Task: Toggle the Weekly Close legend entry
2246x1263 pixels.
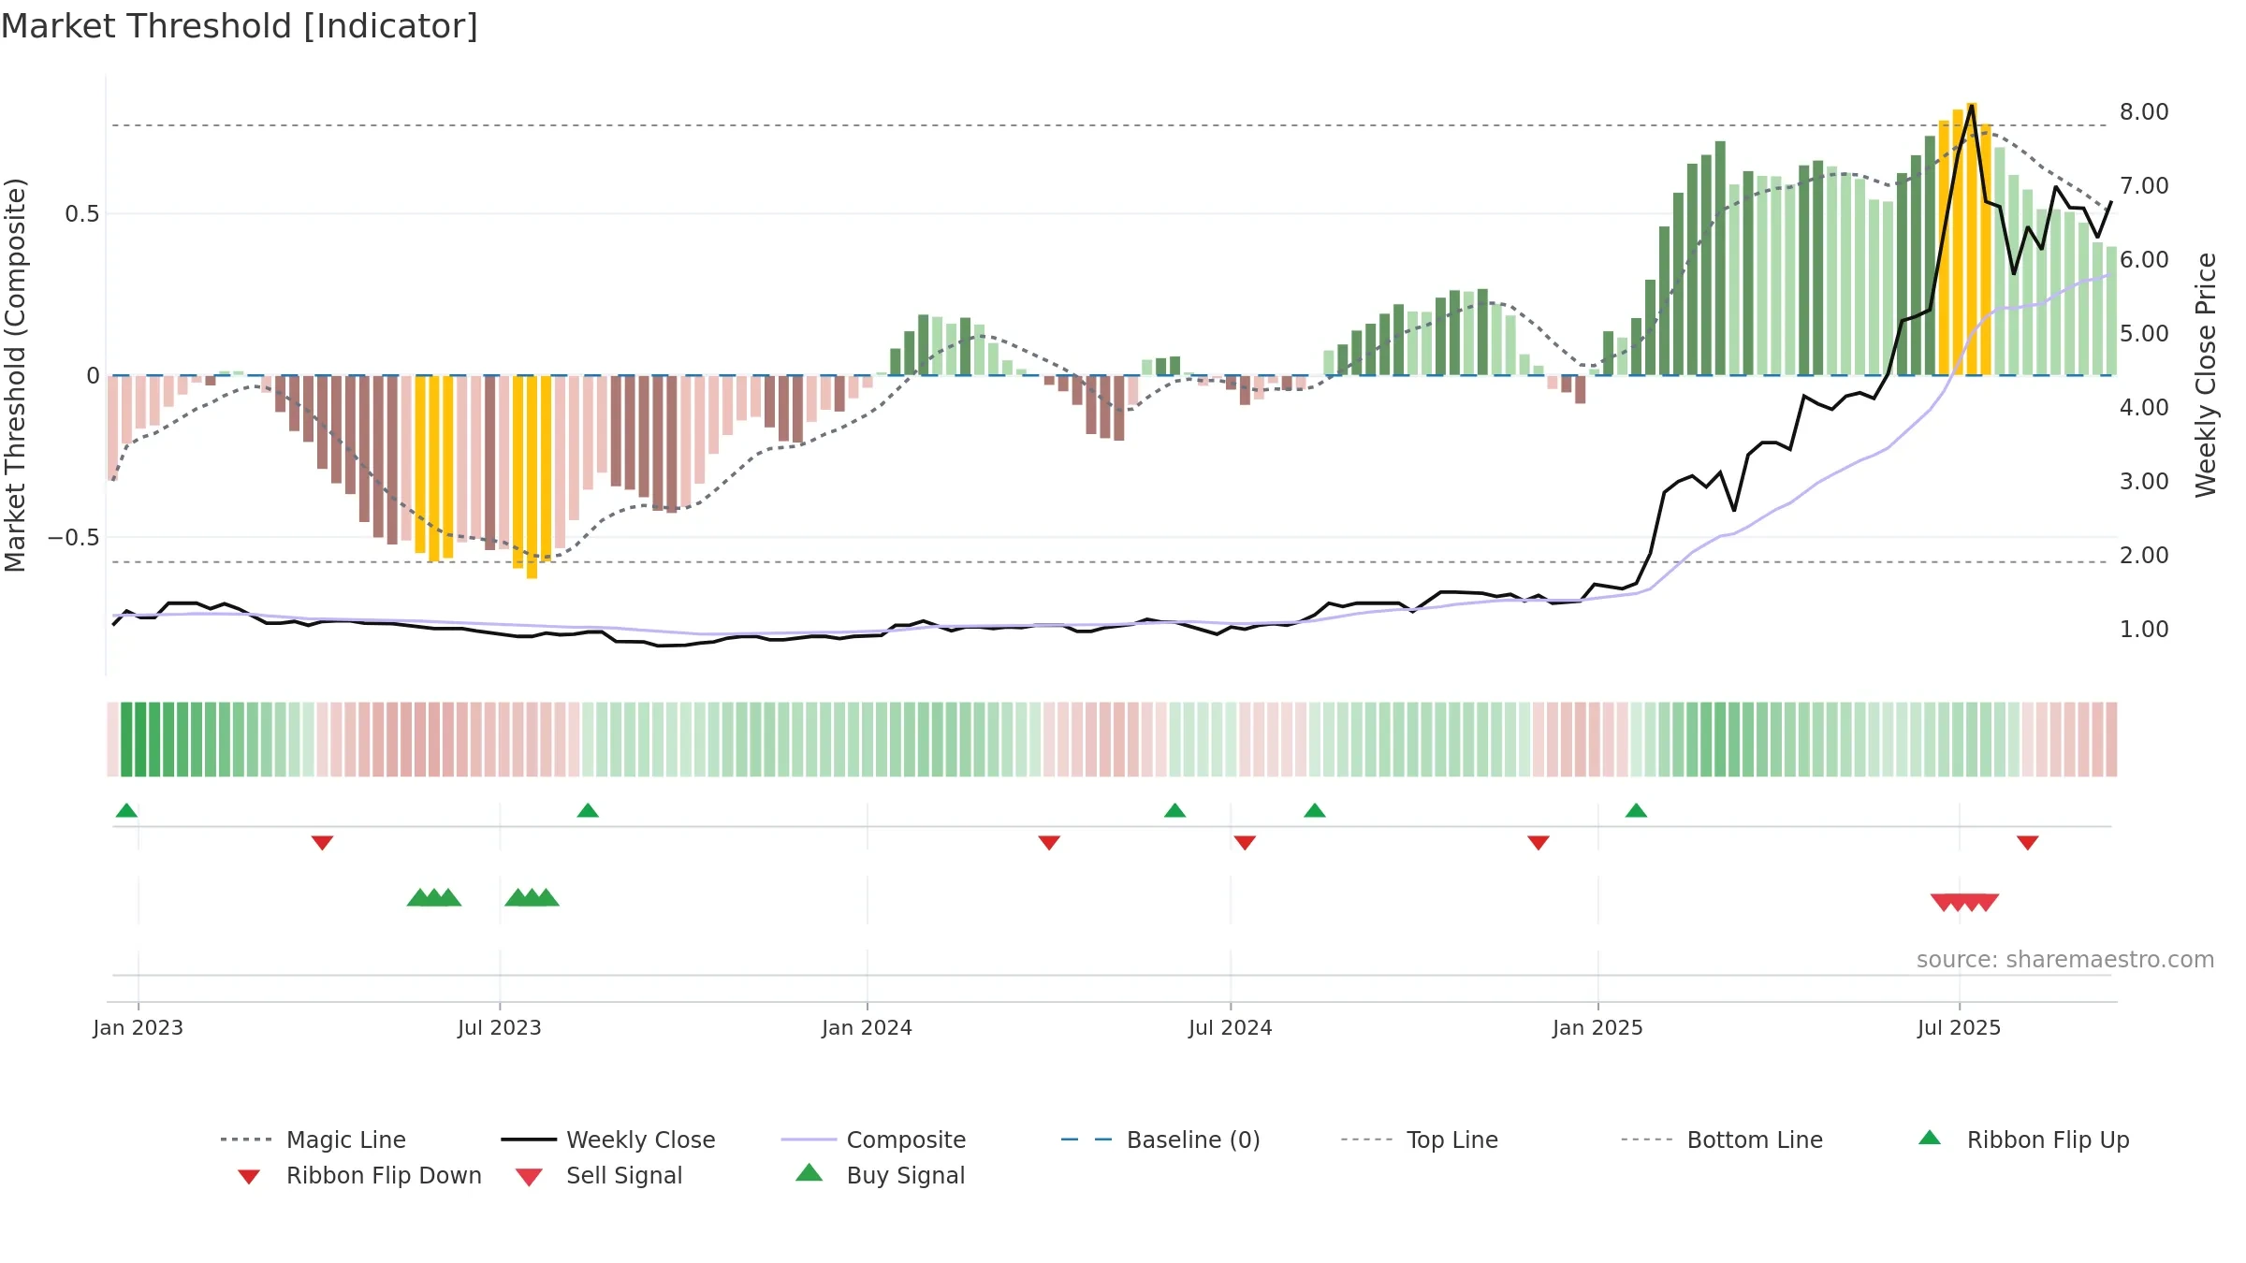Action: [x=608, y=1140]
